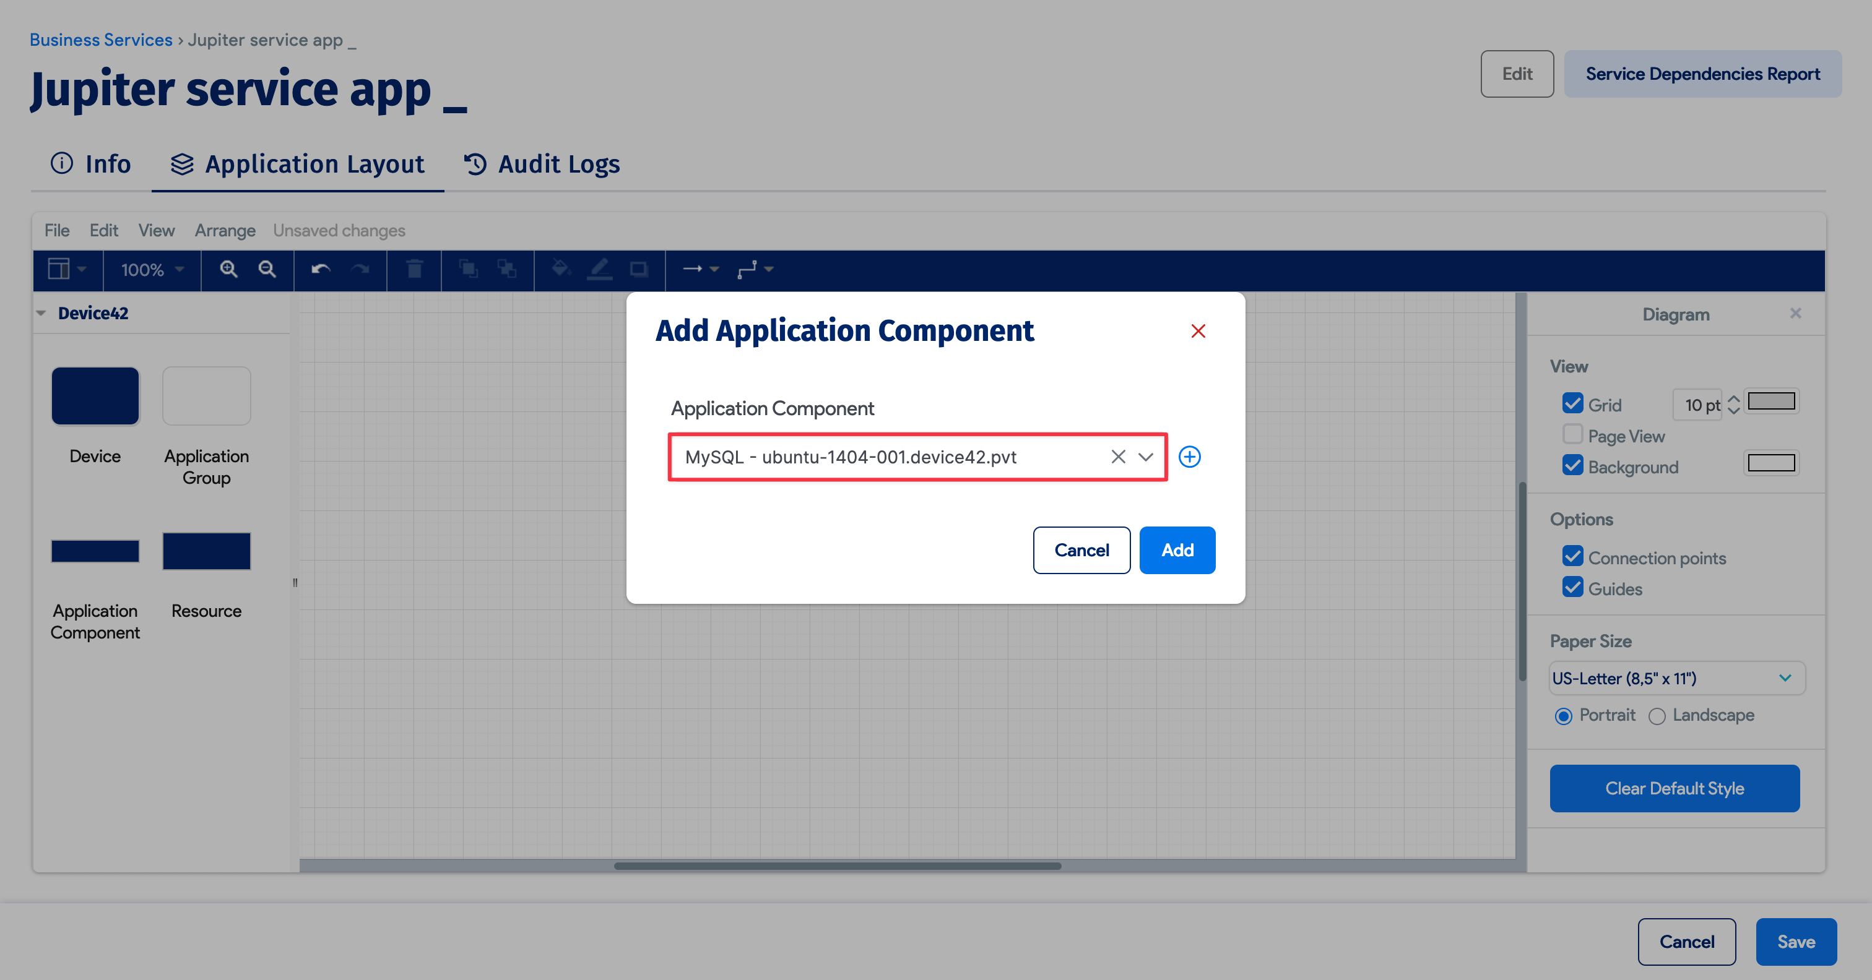The image size is (1872, 980).
Task: Toggle the Guides checkbox
Action: pos(1572,588)
